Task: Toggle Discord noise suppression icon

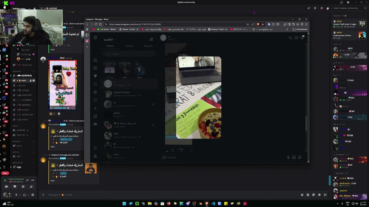Action: pyautogui.click(x=27, y=180)
